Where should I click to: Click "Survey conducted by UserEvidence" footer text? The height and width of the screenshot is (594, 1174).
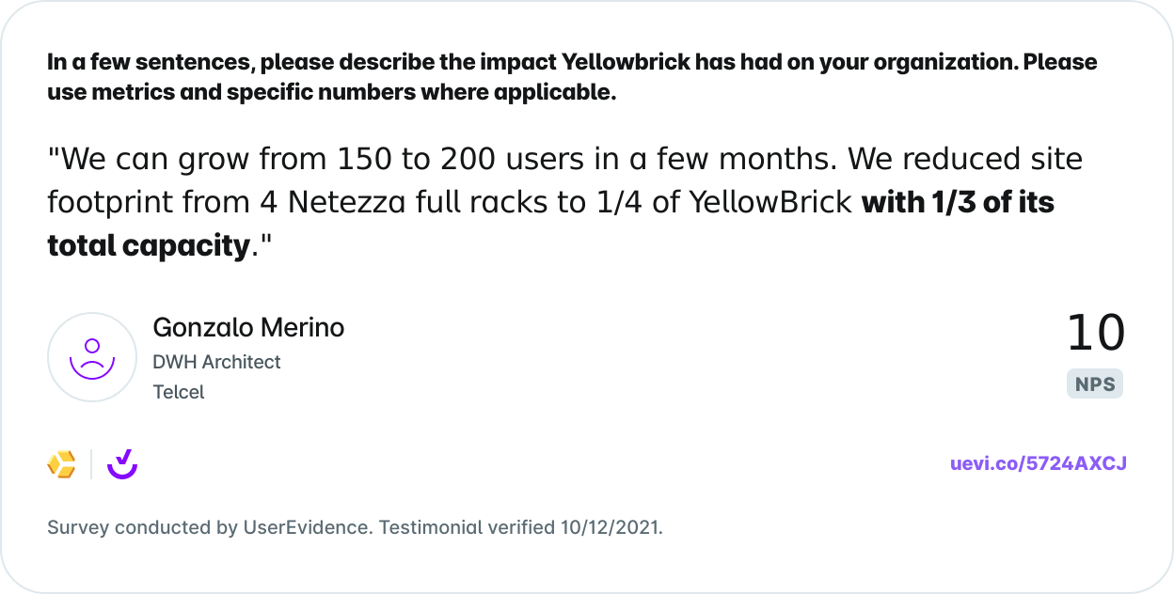(x=209, y=527)
